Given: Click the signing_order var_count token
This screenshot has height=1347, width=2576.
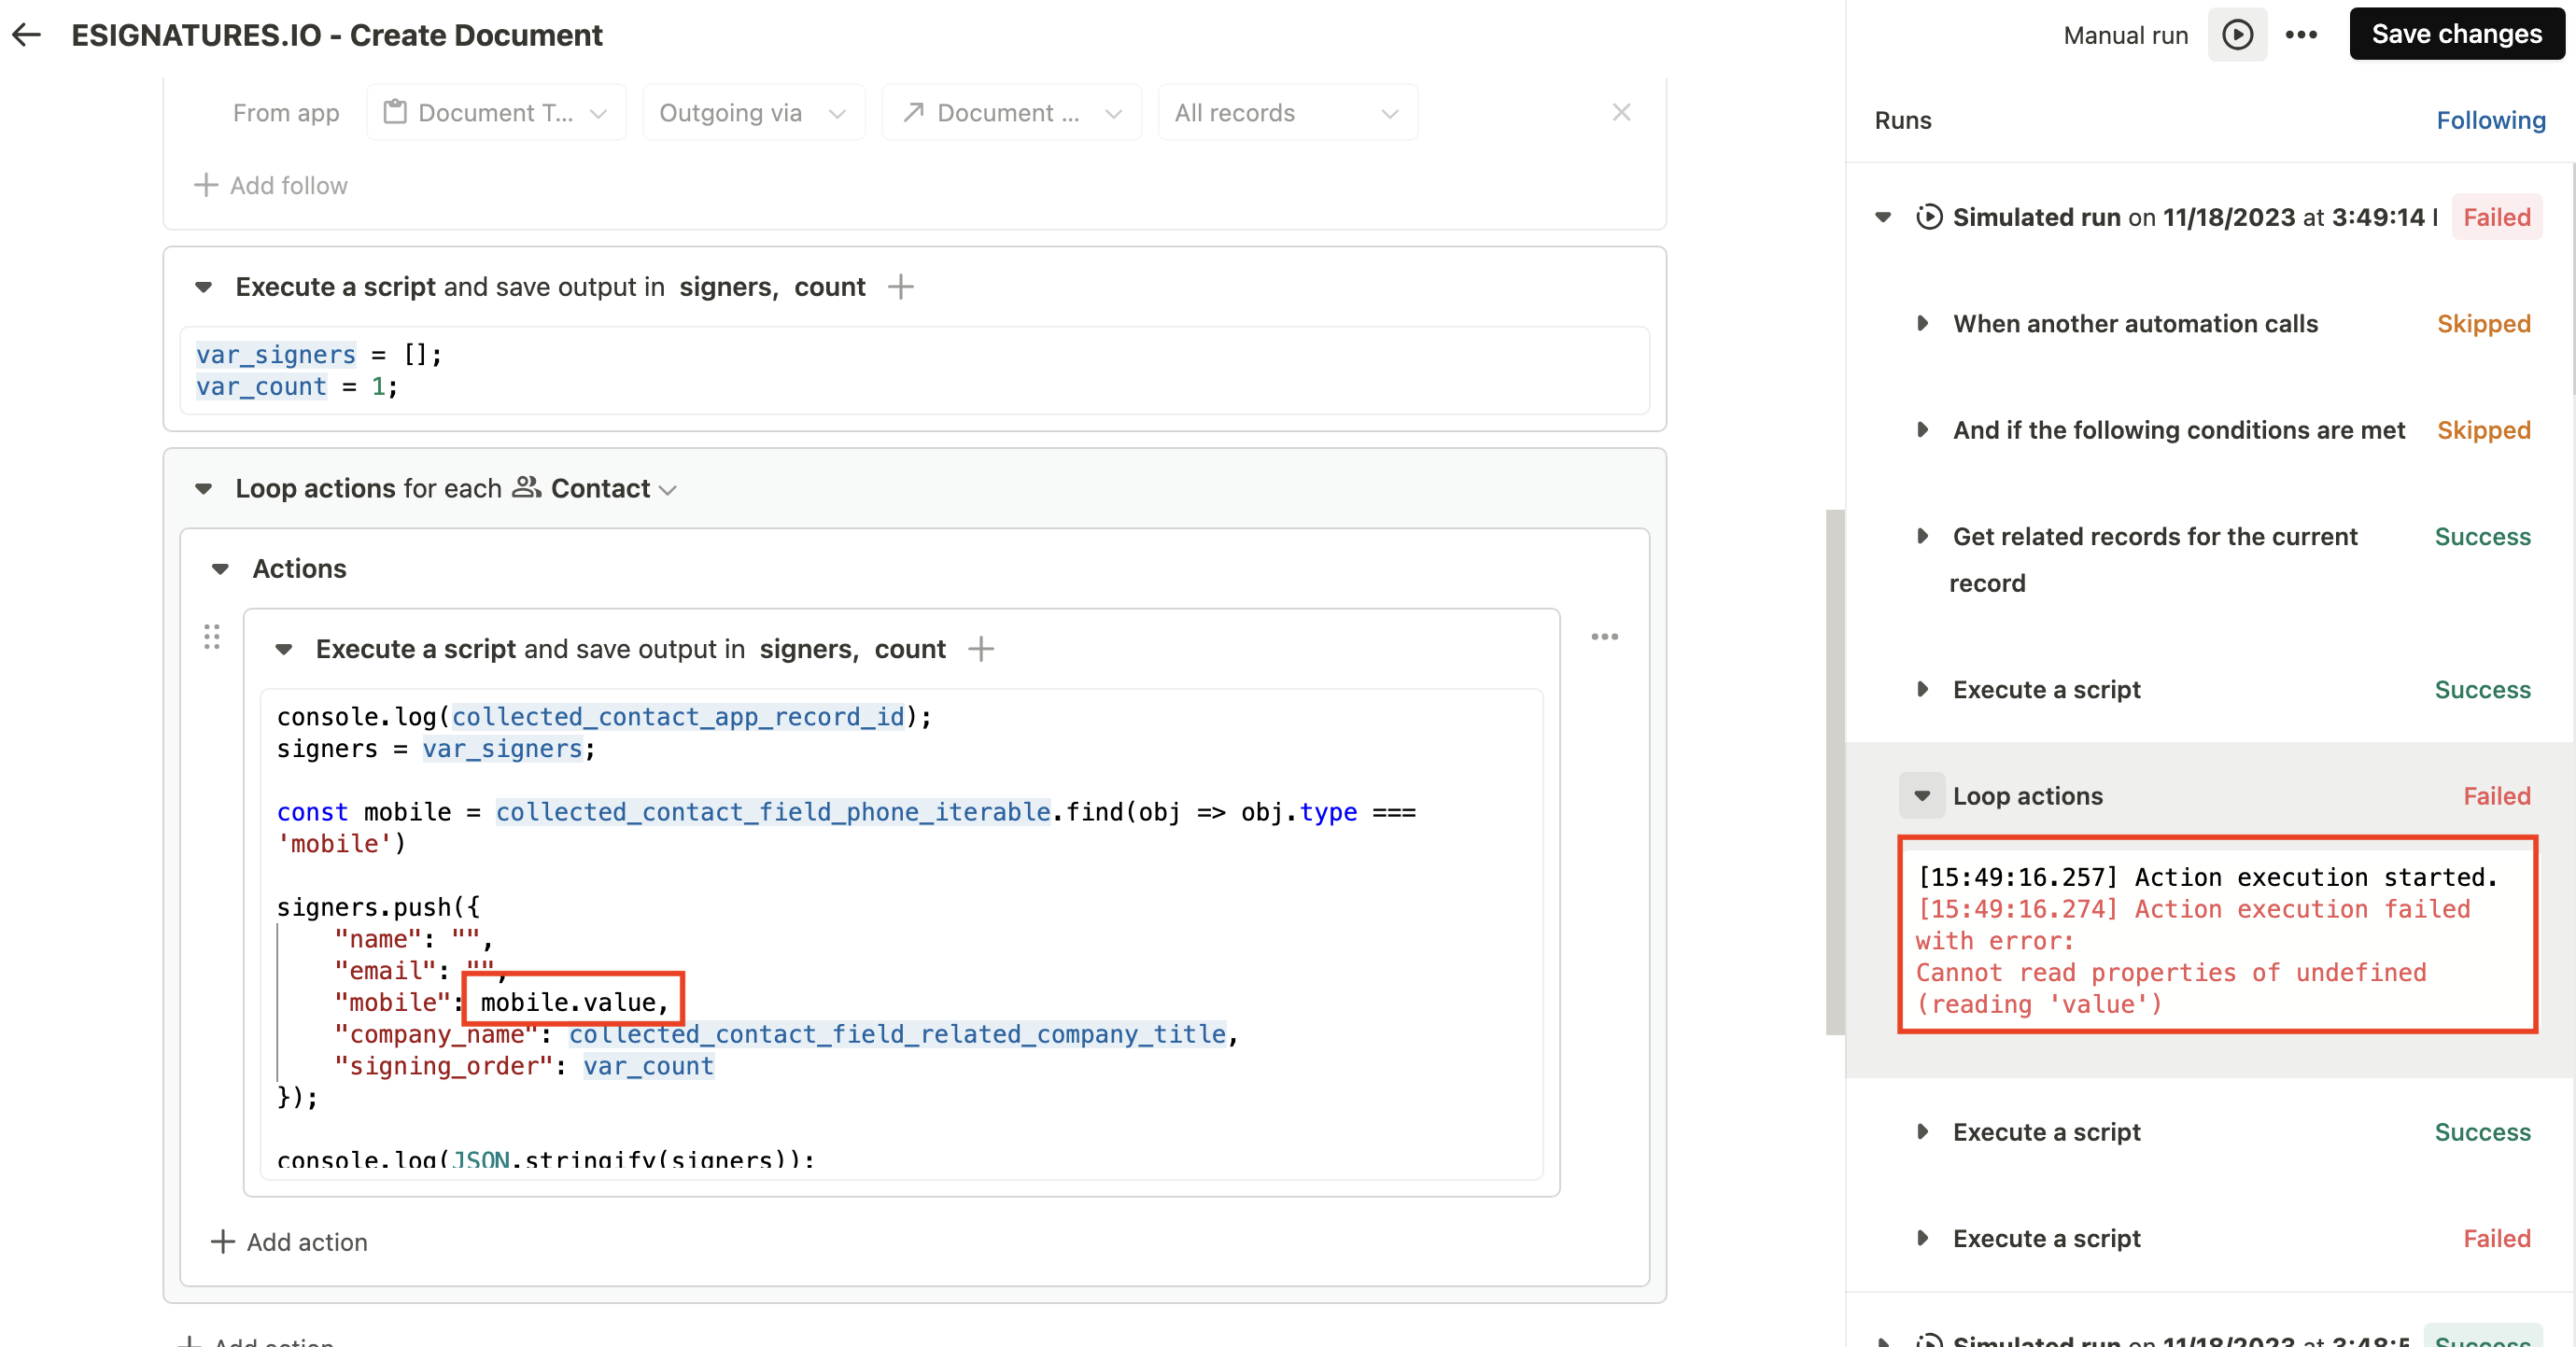Looking at the screenshot, I should (648, 1066).
